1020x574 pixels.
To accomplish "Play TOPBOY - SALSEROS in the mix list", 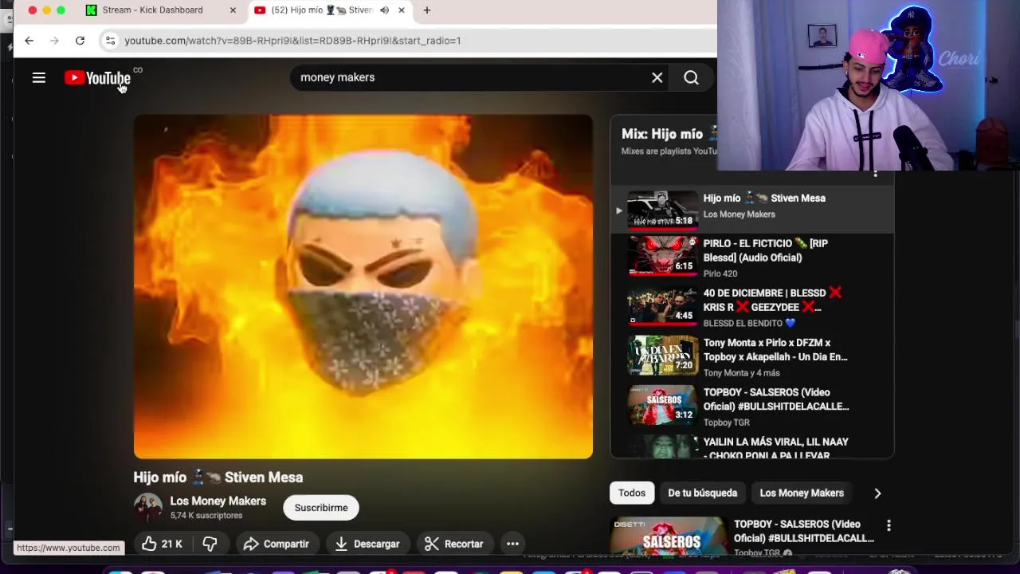I will (752, 406).
